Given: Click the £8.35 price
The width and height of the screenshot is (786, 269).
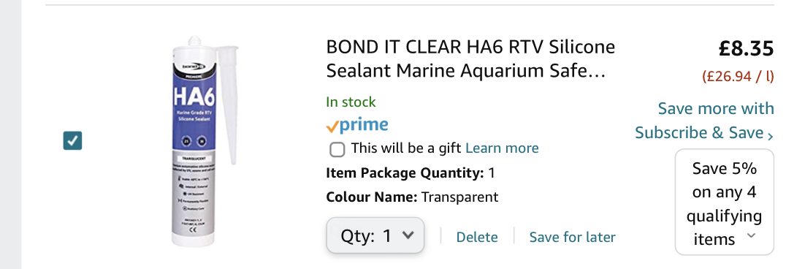Looking at the screenshot, I should 746,49.
